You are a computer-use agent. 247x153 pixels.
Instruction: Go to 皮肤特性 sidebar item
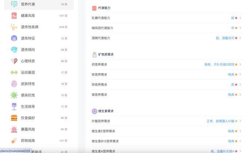point(28,84)
